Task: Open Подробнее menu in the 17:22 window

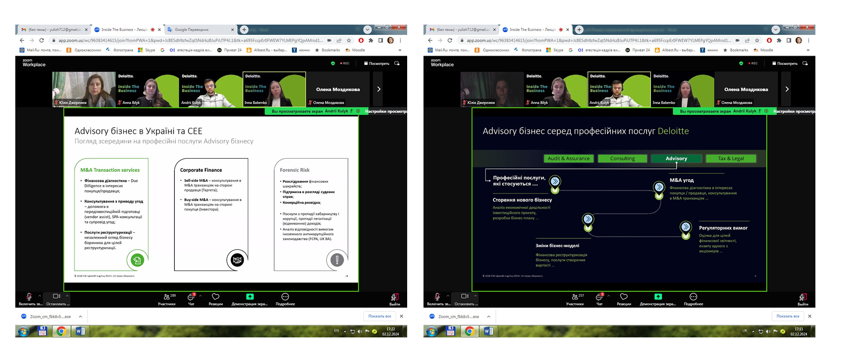Action: 285,299
